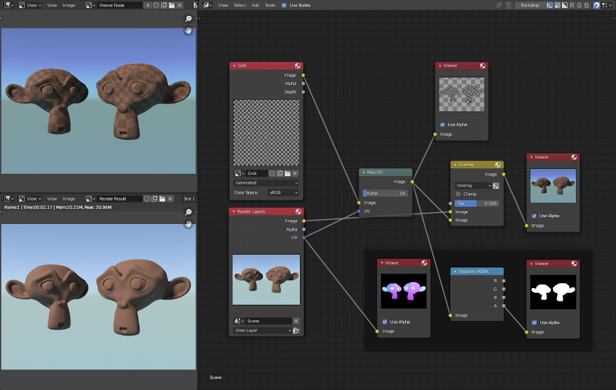The width and height of the screenshot is (616, 390).
Task: Click the zoom magnifier in Viewer Node editor
Action: tap(188, 19)
